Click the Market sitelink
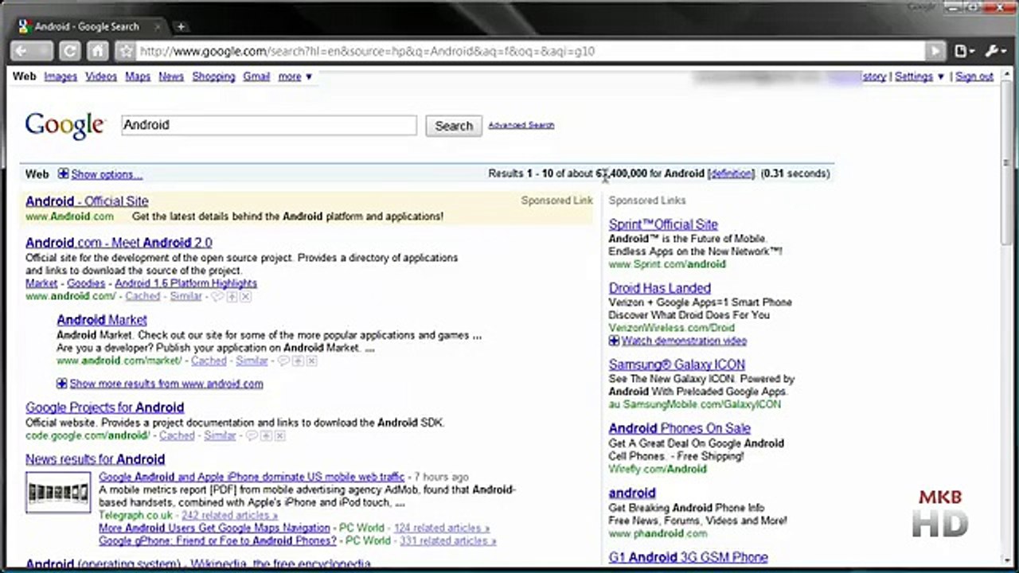Image resolution: width=1019 pixels, height=573 pixels. pyautogui.click(x=41, y=283)
